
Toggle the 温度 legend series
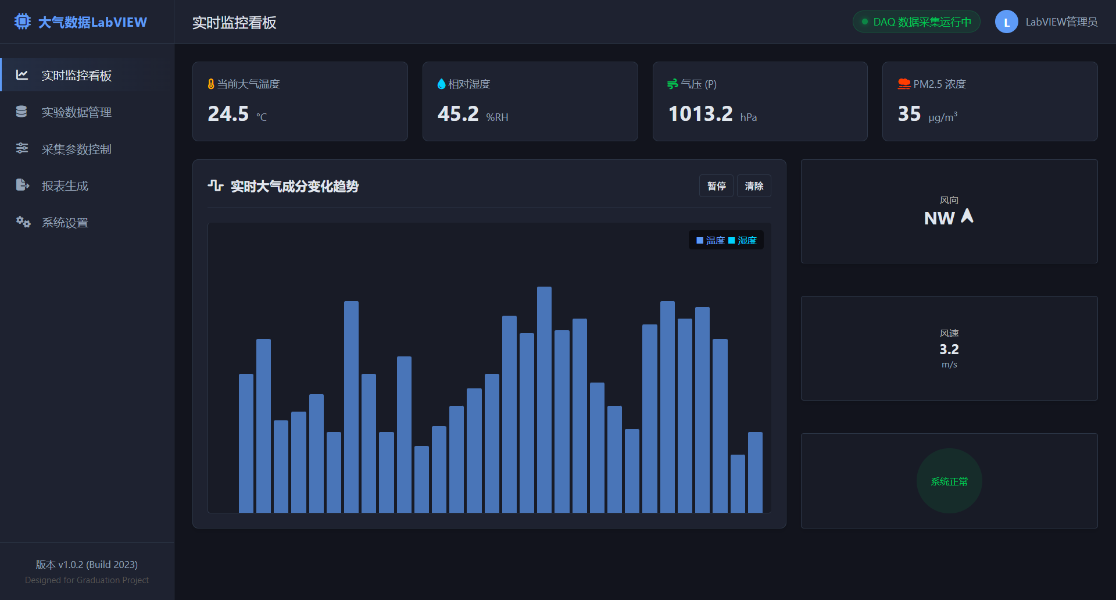click(710, 241)
